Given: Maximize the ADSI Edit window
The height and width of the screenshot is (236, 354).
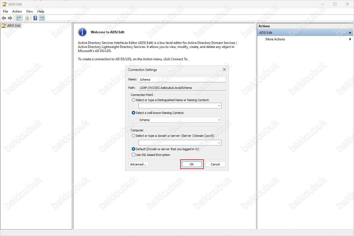Looking at the screenshot, I should [x=335, y=4].
